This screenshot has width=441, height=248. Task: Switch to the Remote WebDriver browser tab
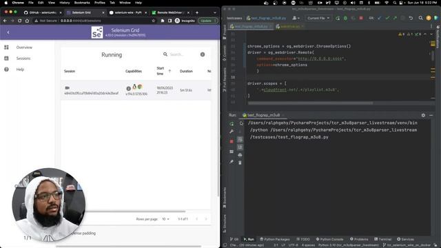point(170,12)
